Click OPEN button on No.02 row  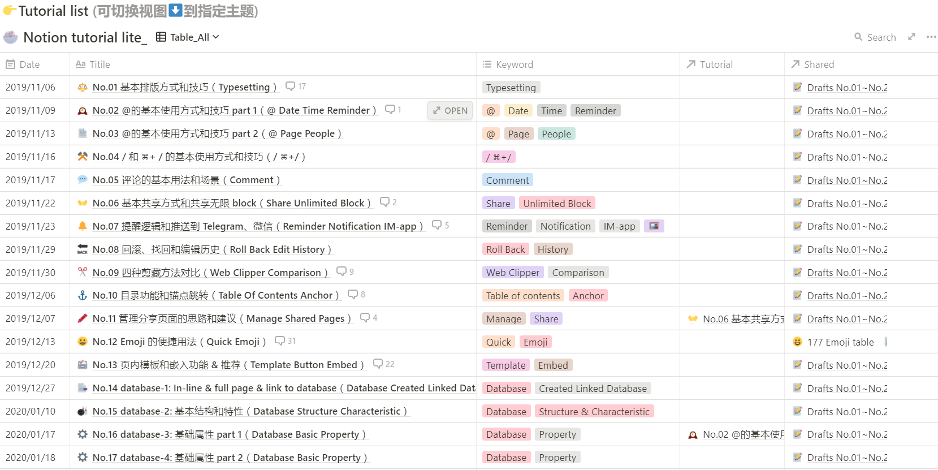pos(451,111)
